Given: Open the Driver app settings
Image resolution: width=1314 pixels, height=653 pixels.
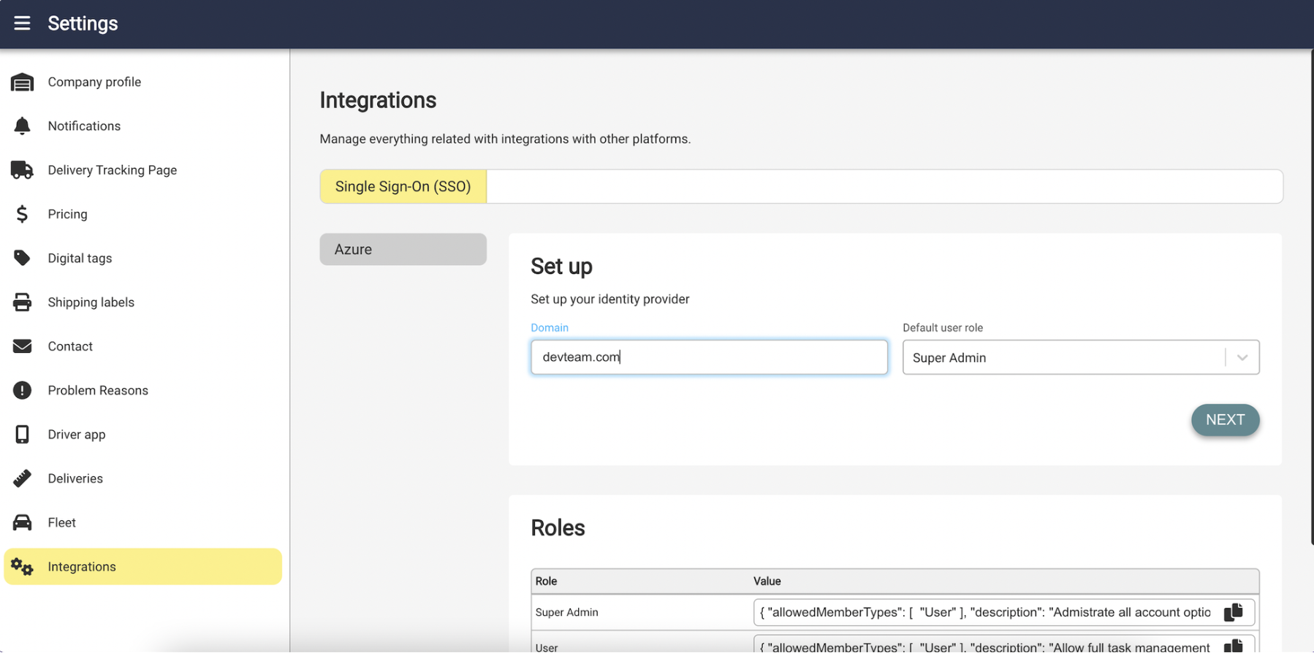Looking at the screenshot, I should point(77,435).
